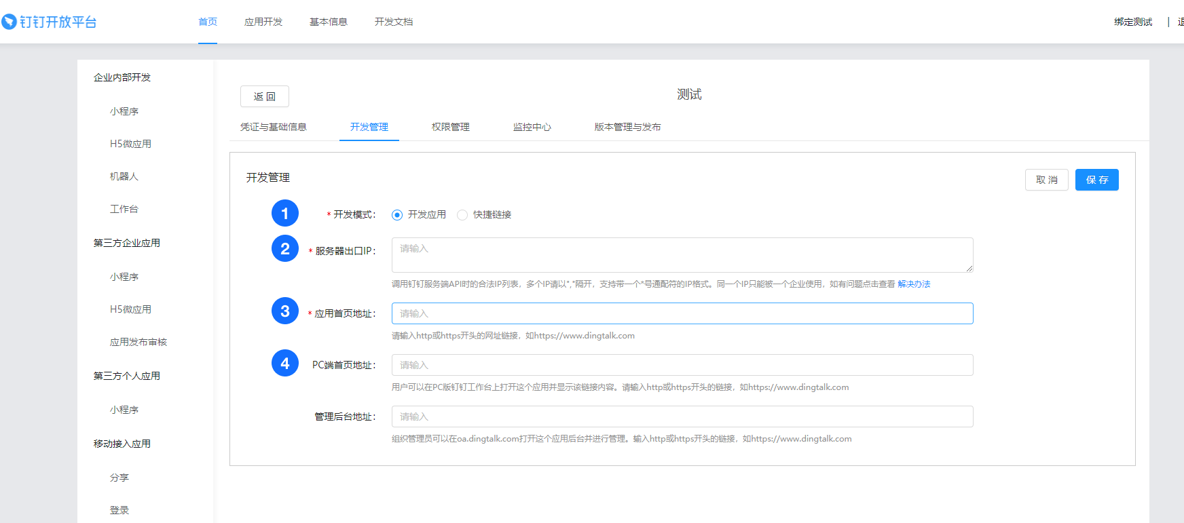Viewport: 1184px width, 523px height.
Task: Open the 解决办法 help link
Action: pos(914,284)
